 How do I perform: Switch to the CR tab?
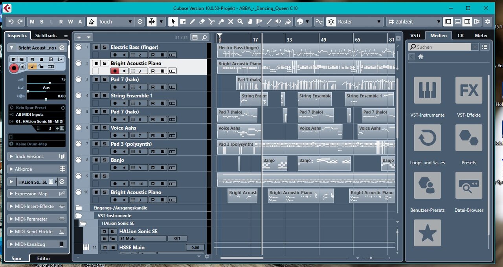tap(461, 35)
